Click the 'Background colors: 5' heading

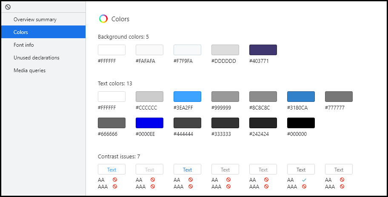[x=123, y=37]
